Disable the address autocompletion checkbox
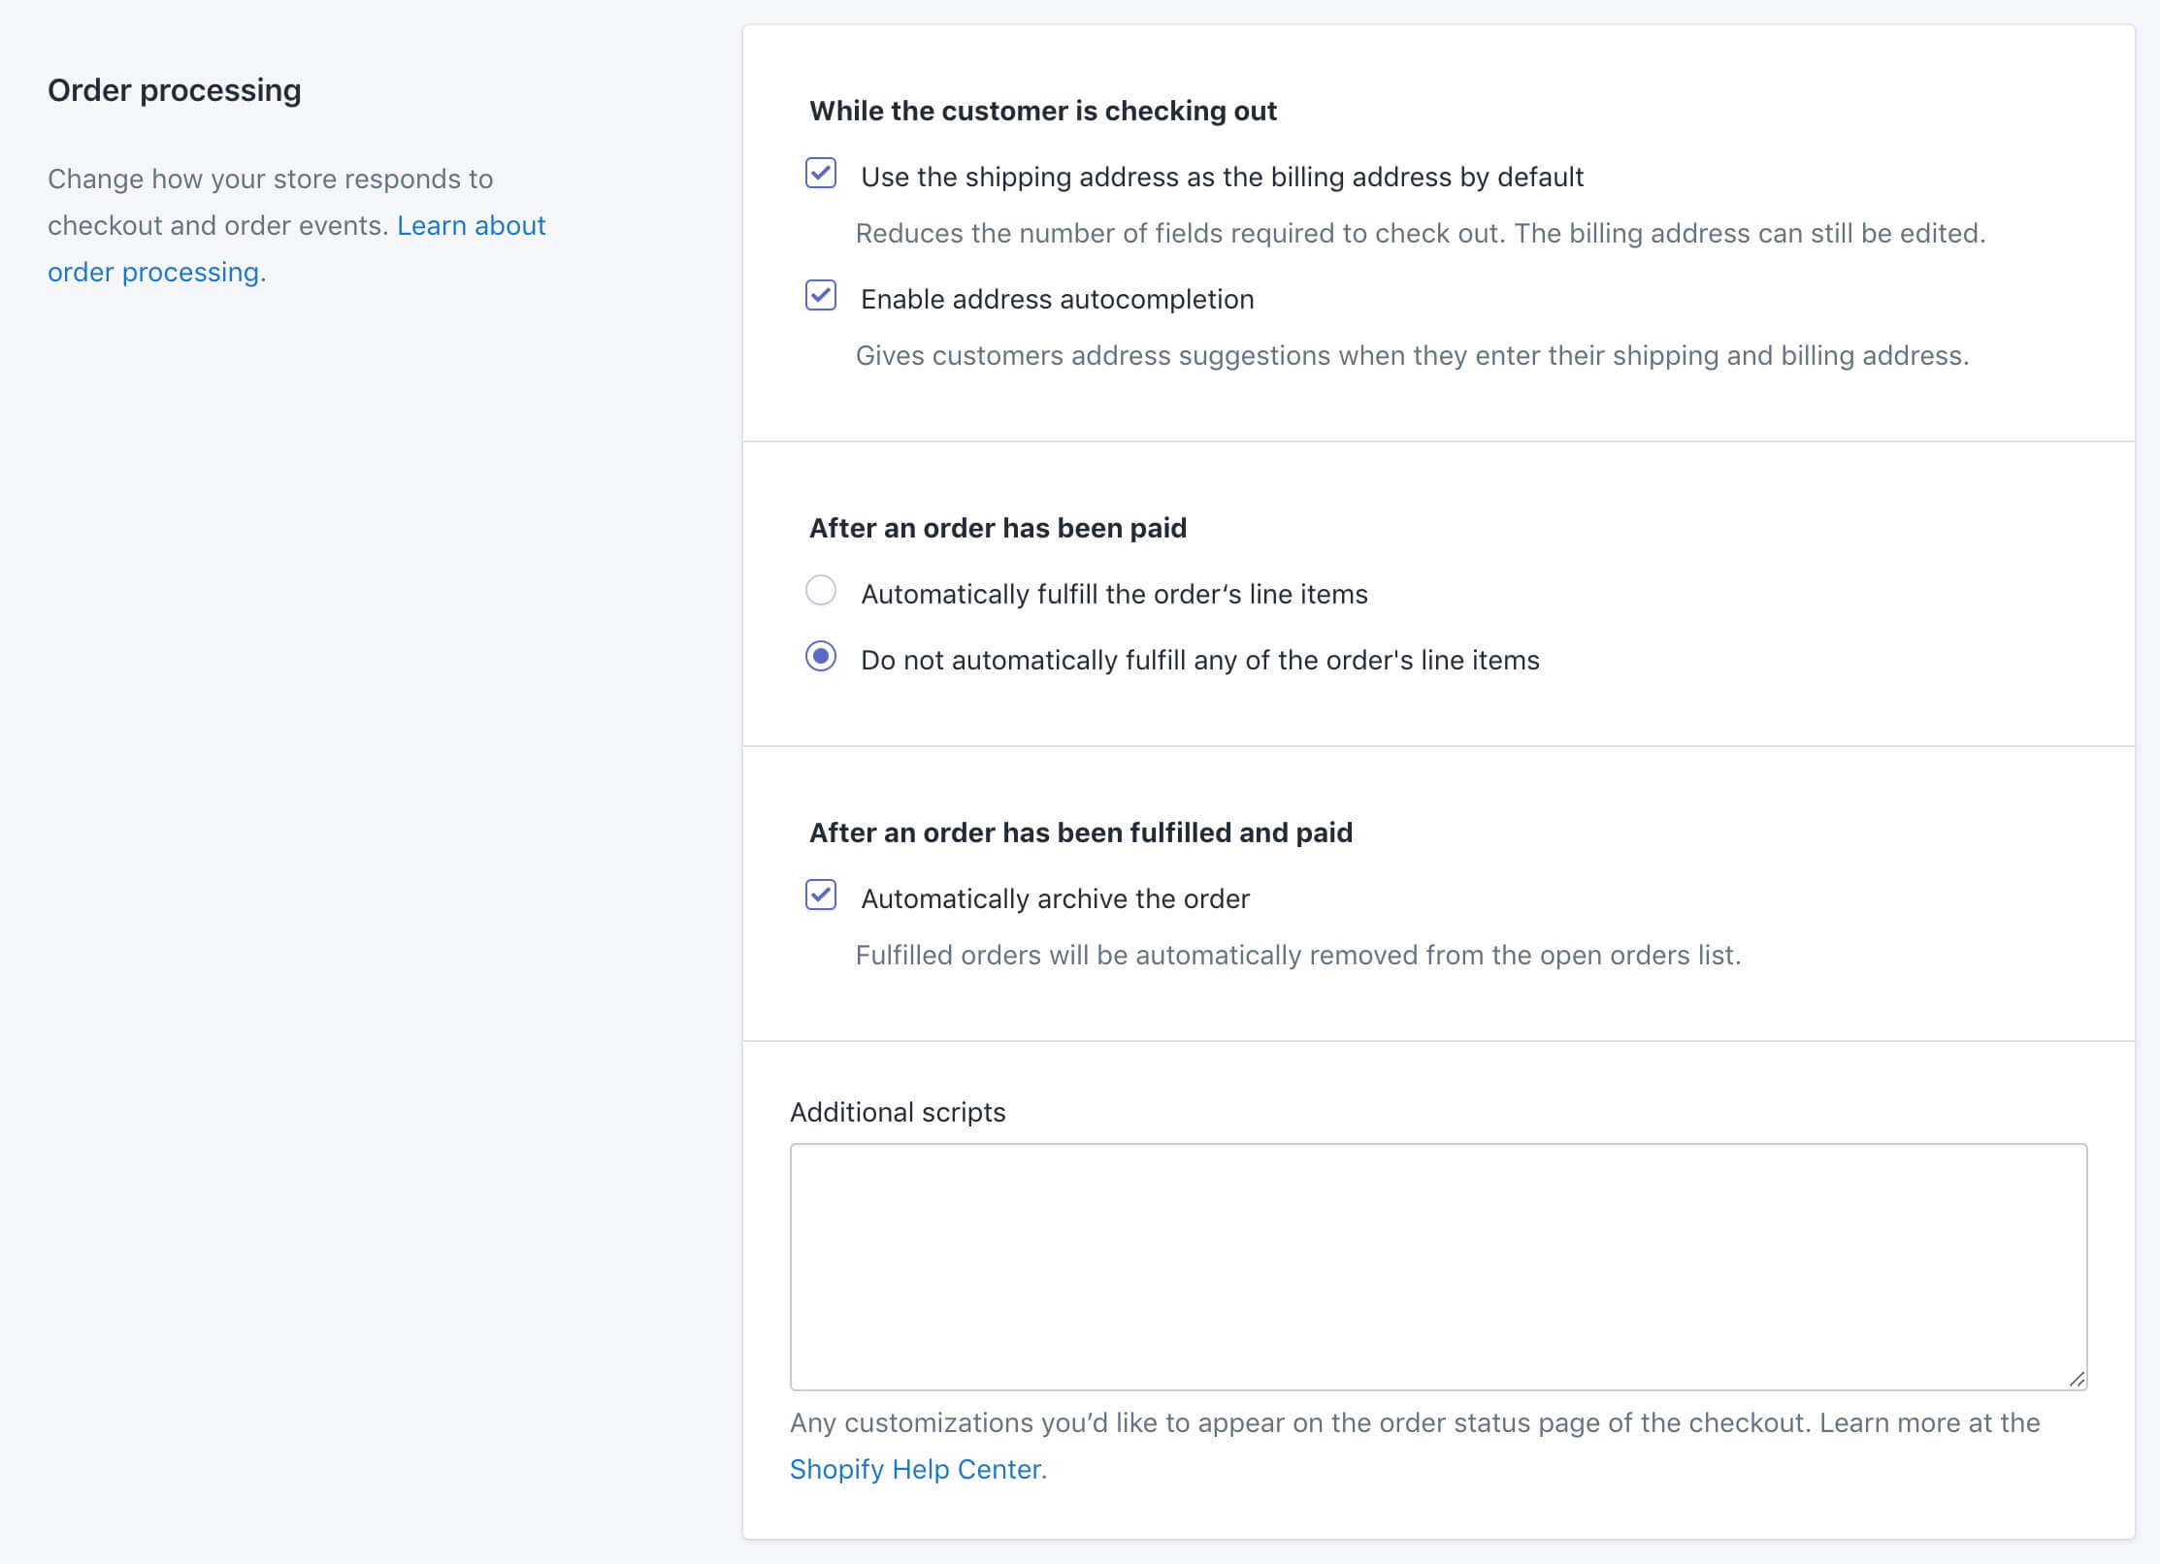This screenshot has width=2160, height=1564. (821, 296)
